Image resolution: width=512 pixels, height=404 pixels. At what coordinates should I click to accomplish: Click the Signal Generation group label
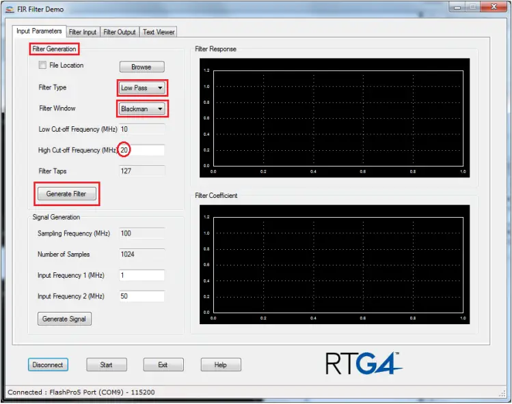56,217
